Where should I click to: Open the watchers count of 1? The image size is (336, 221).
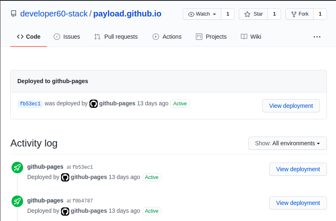pyautogui.click(x=228, y=14)
